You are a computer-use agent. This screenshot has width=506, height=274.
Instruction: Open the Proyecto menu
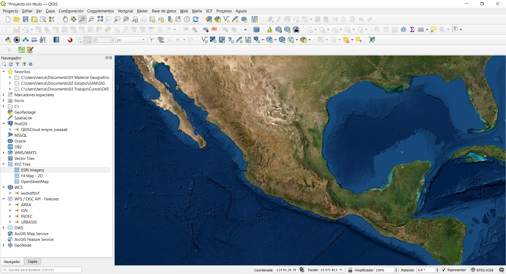10,11
